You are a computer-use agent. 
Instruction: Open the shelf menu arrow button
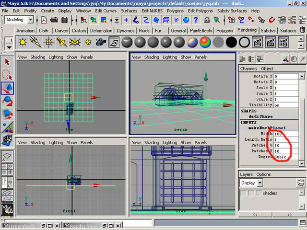[9, 47]
